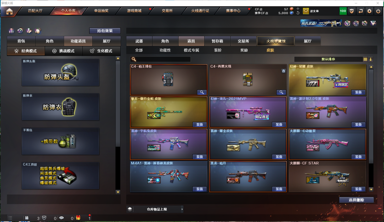The height and width of the screenshot is (222, 384).
Task: Select the left panel 背包 tab
Action: [21, 41]
